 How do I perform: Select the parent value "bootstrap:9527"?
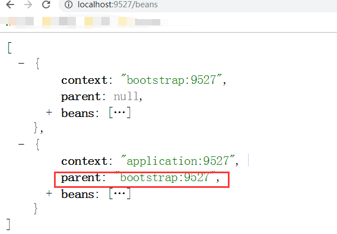pos(165,177)
